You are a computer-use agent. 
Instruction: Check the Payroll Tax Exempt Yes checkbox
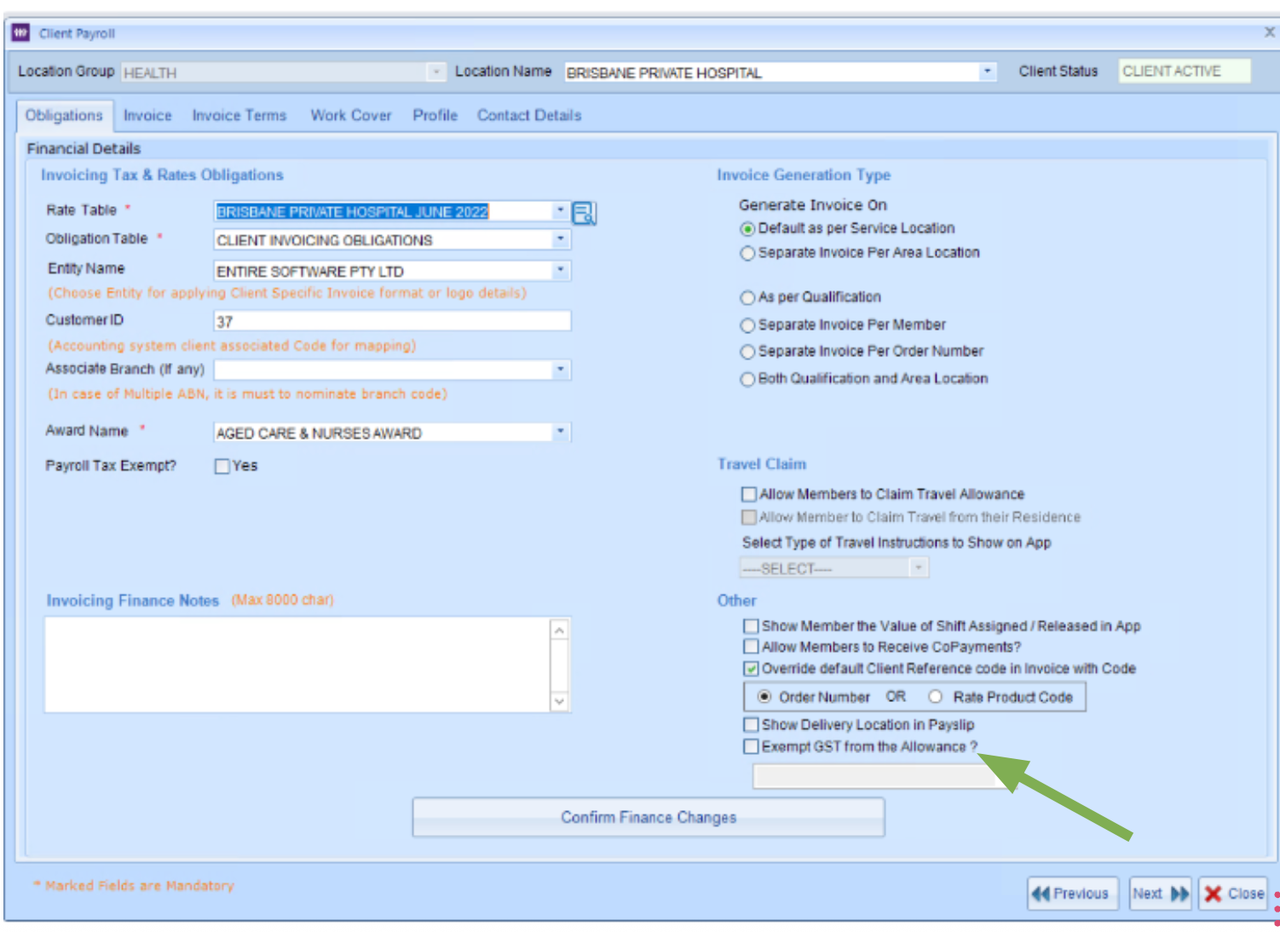(222, 466)
